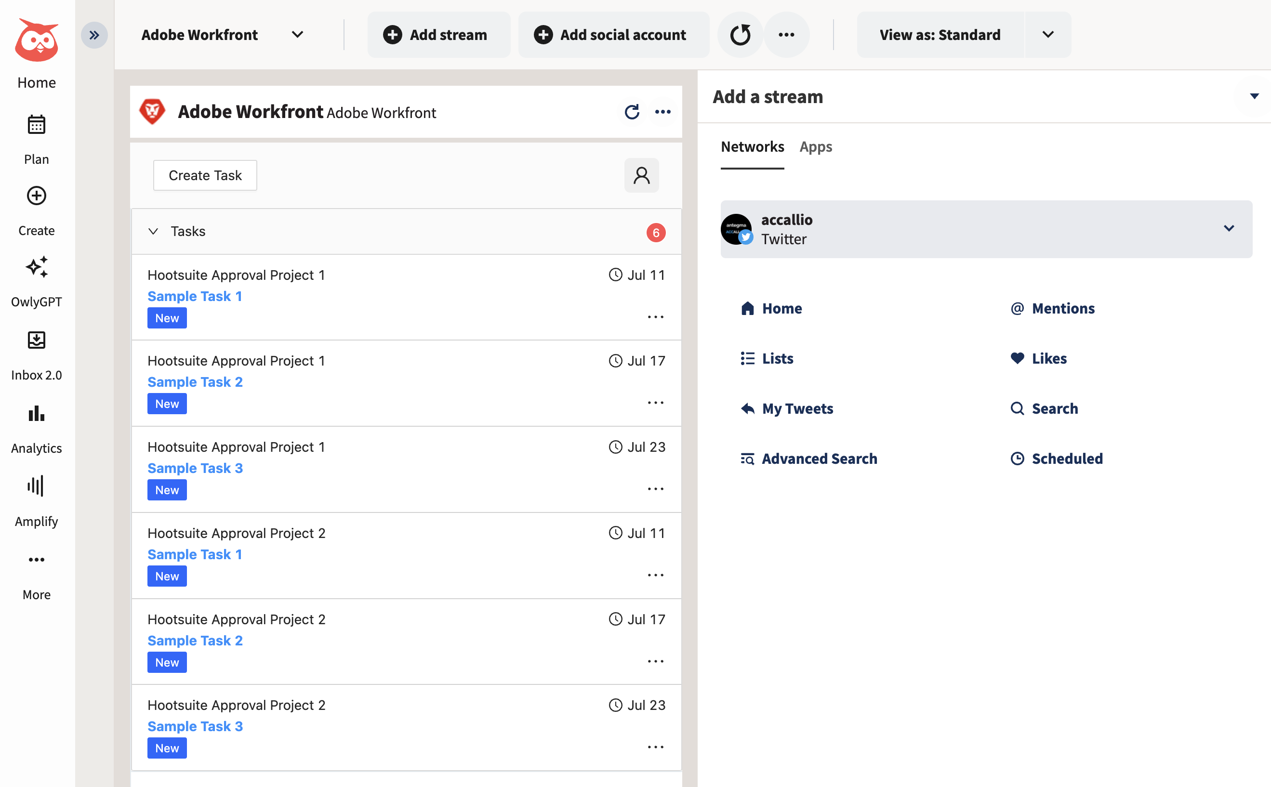1271x787 pixels.
Task: Open the Create plus icon
Action: (x=37, y=196)
